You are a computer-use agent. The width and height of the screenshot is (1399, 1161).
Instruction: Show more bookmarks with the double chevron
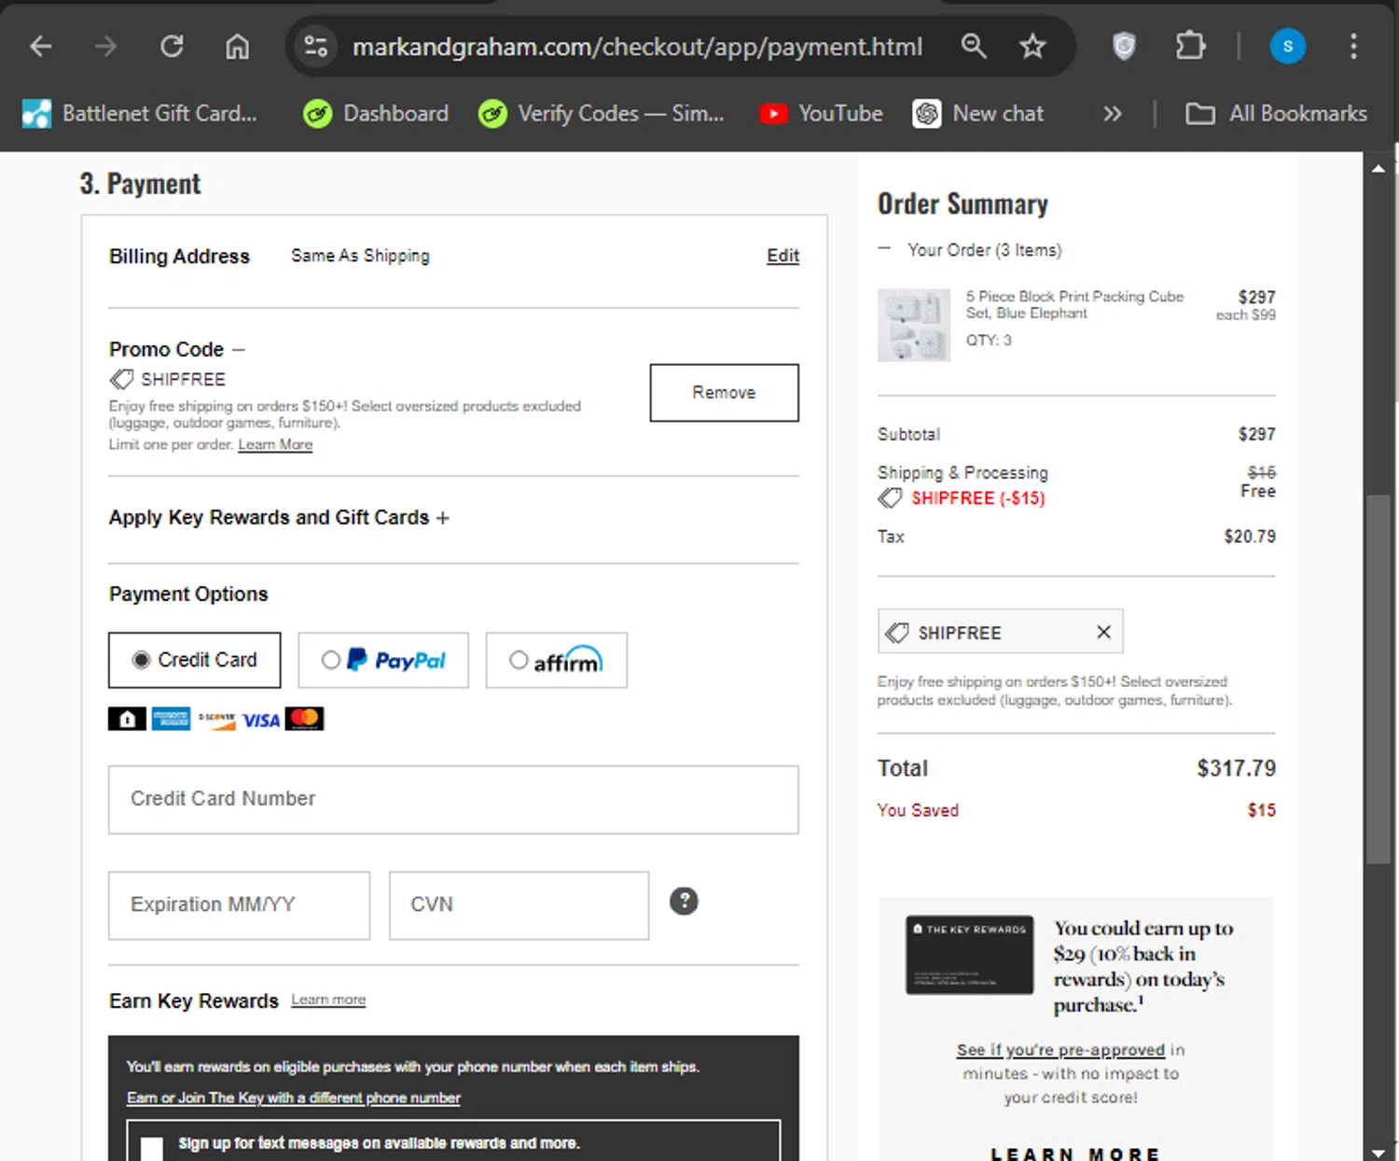[x=1112, y=114]
